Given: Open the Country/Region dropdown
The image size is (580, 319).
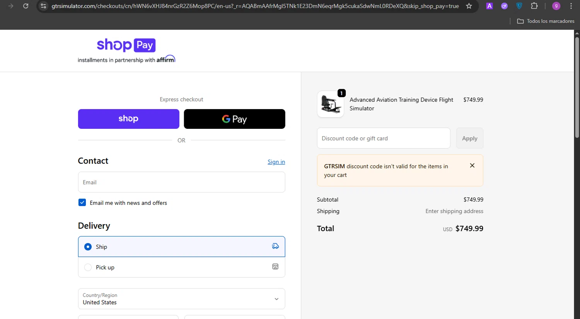Looking at the screenshot, I should 181,299.
